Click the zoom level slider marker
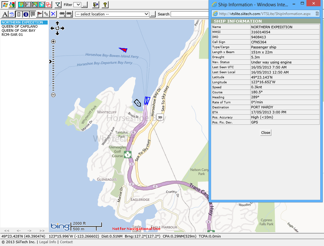 50,61
